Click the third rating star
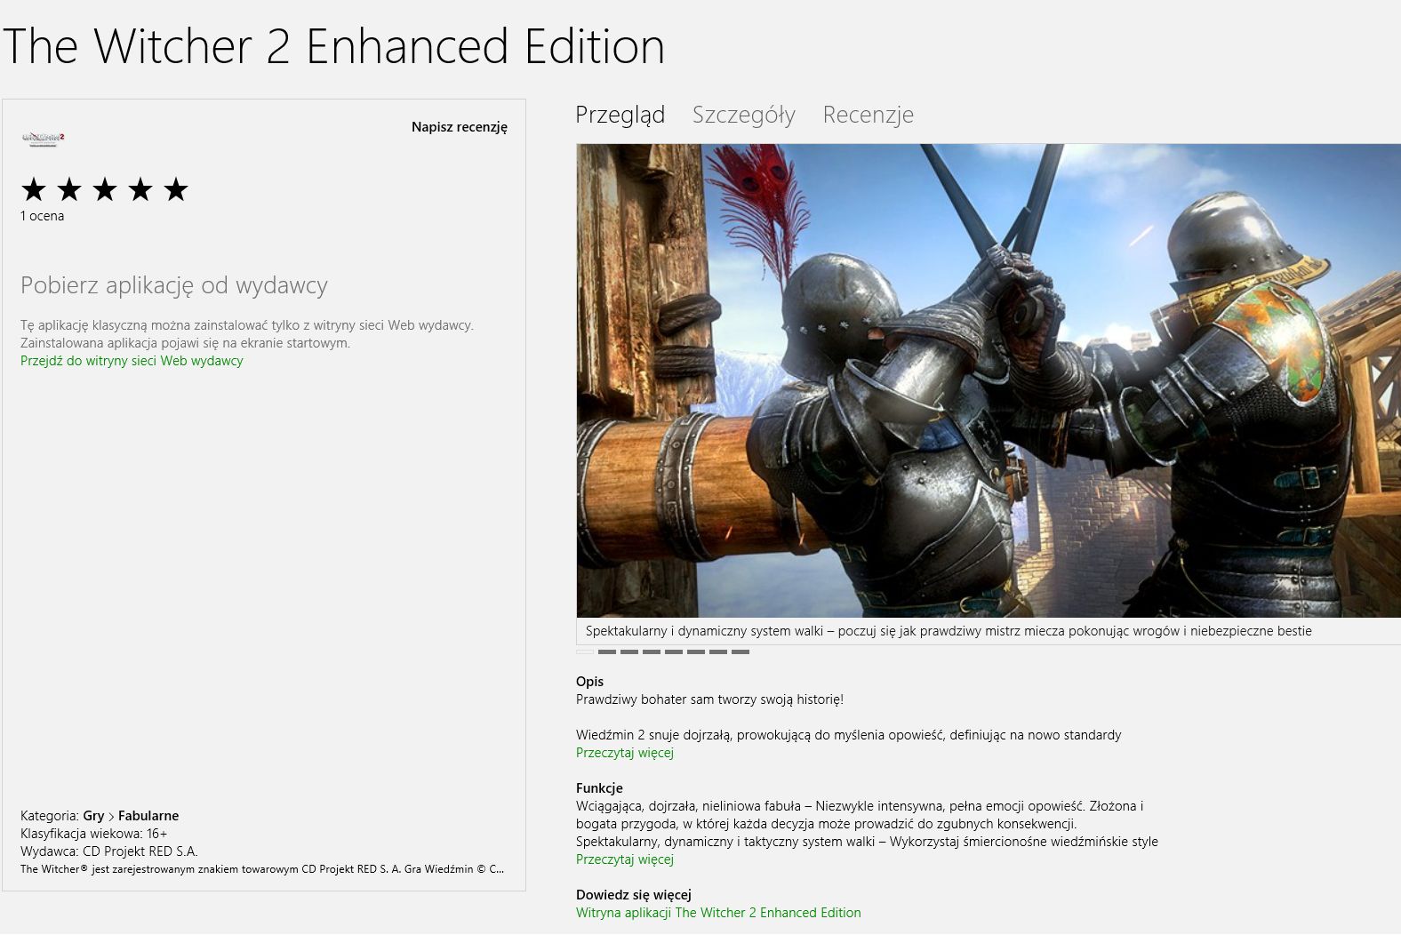Screen dimensions: 1401x935 coord(105,189)
